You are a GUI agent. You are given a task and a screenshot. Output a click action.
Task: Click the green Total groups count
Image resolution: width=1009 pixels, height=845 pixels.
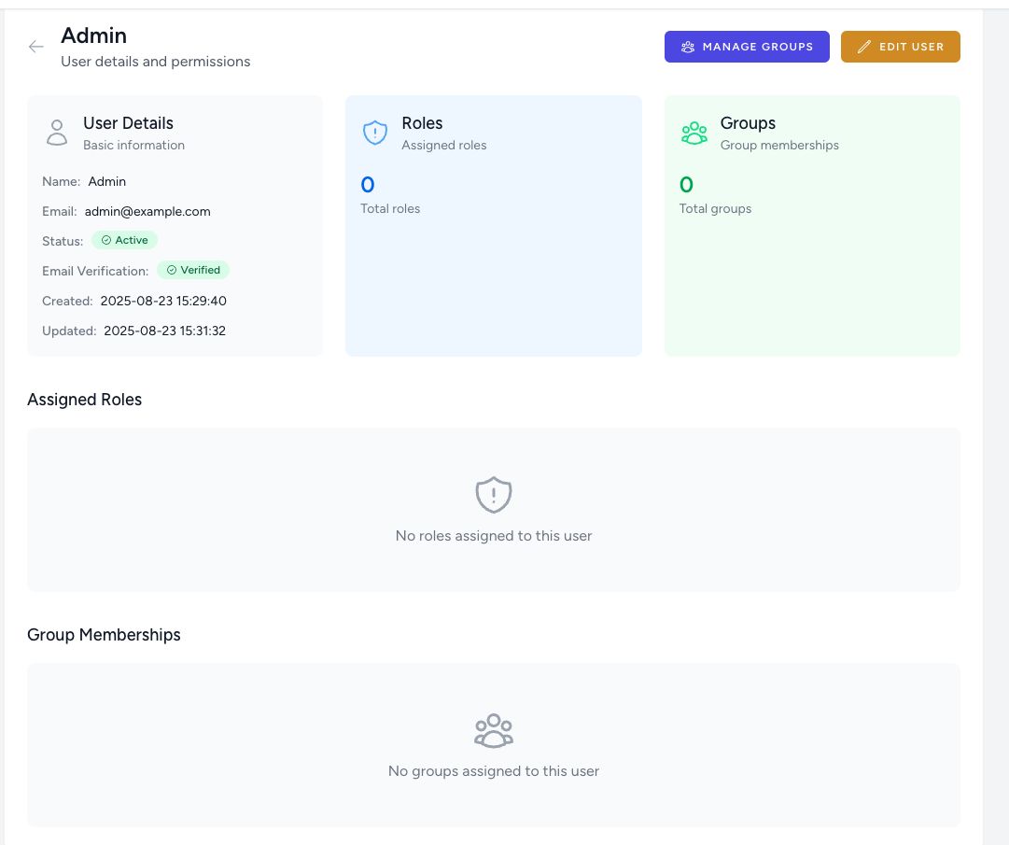pos(686,185)
